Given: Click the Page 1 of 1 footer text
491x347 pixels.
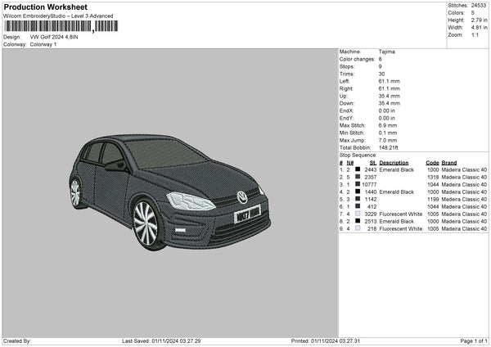Looking at the screenshot, I should pyautogui.click(x=471, y=340).
